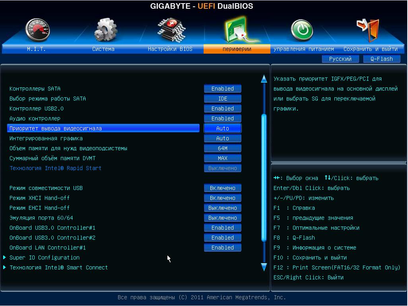
Task: Select Объем памяти для нужд видеоподсистемы
Action: click(68, 148)
